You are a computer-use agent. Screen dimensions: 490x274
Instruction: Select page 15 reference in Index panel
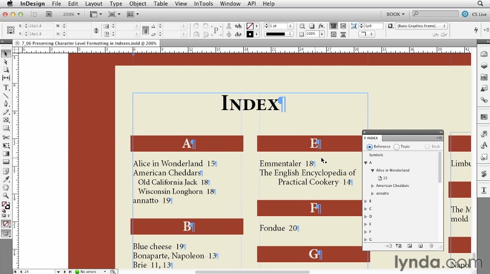pyautogui.click(x=383, y=178)
